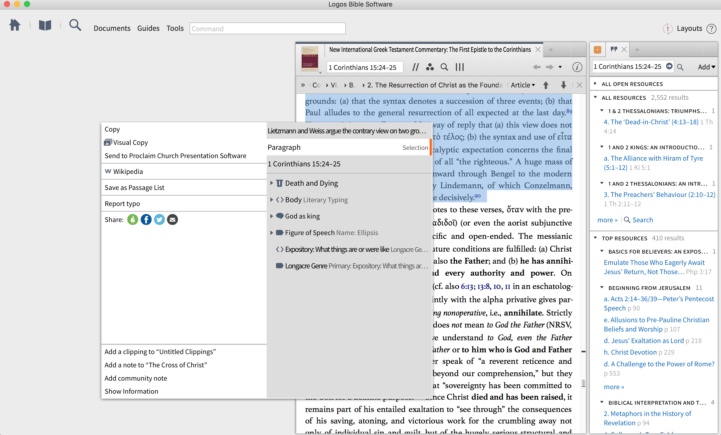Open the Article dropdown in locator bar
Screen dimensions: 721x435
(523, 85)
